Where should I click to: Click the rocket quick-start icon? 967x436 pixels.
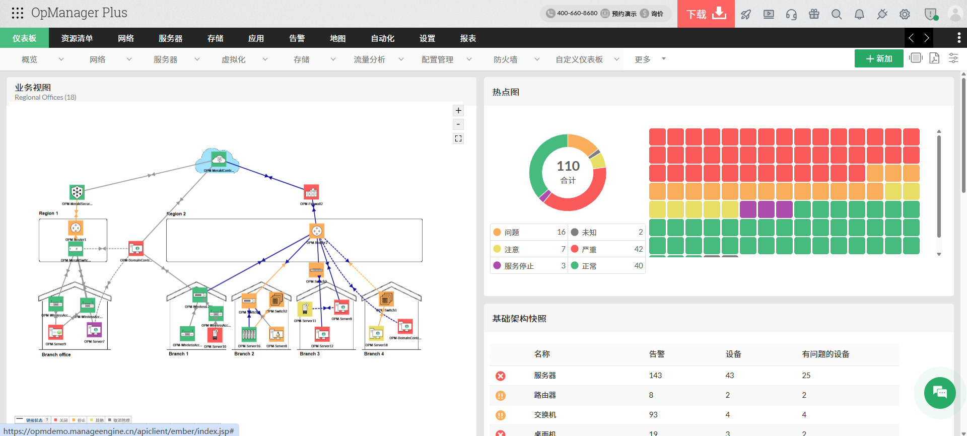746,14
